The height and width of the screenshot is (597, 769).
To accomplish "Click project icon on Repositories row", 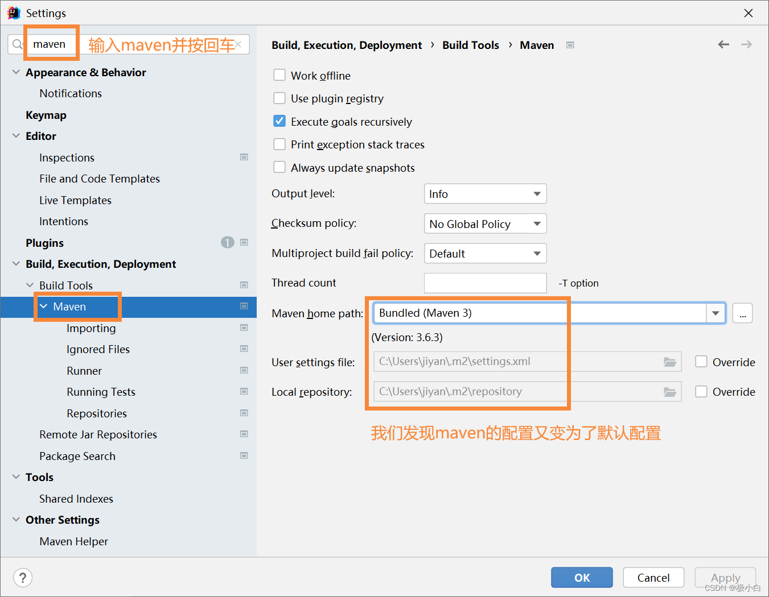I will 244,413.
